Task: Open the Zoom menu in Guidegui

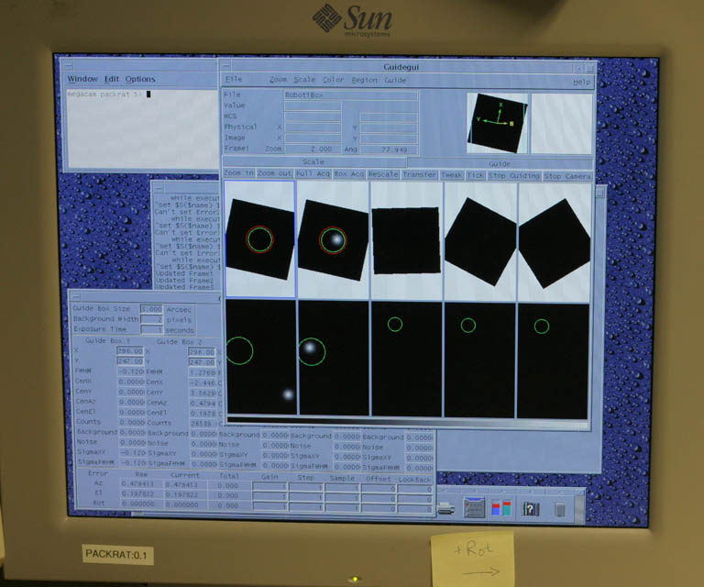Action: [x=278, y=80]
